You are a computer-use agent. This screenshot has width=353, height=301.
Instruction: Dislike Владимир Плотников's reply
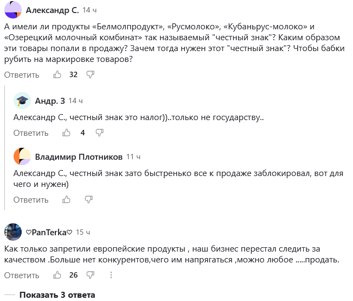(88, 199)
